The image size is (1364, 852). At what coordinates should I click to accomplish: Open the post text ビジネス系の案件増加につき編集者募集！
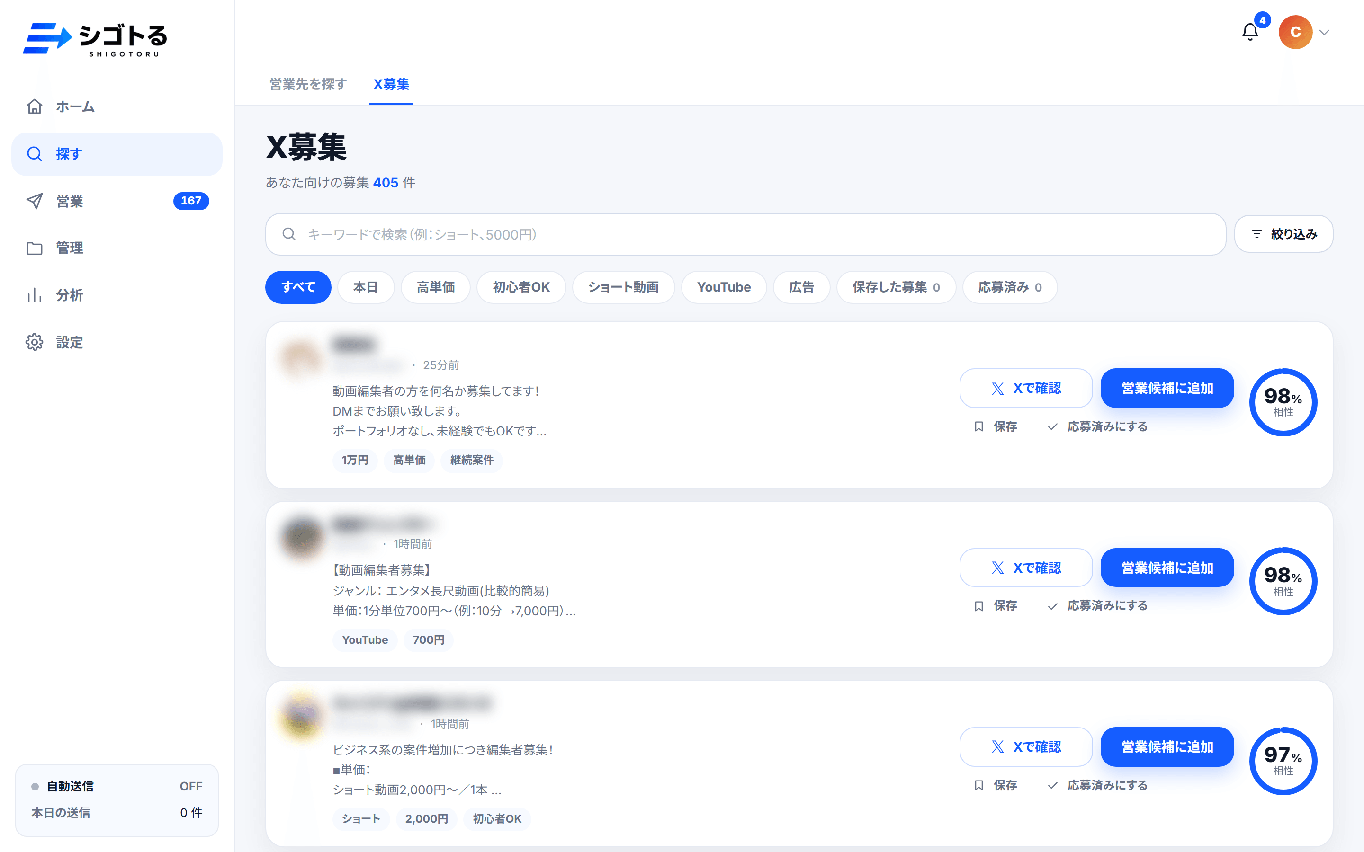[x=442, y=750]
